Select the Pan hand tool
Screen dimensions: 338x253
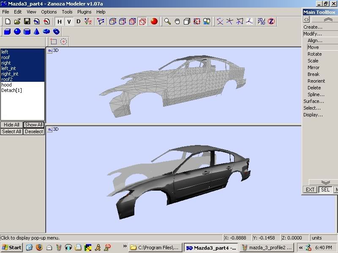pos(177,21)
